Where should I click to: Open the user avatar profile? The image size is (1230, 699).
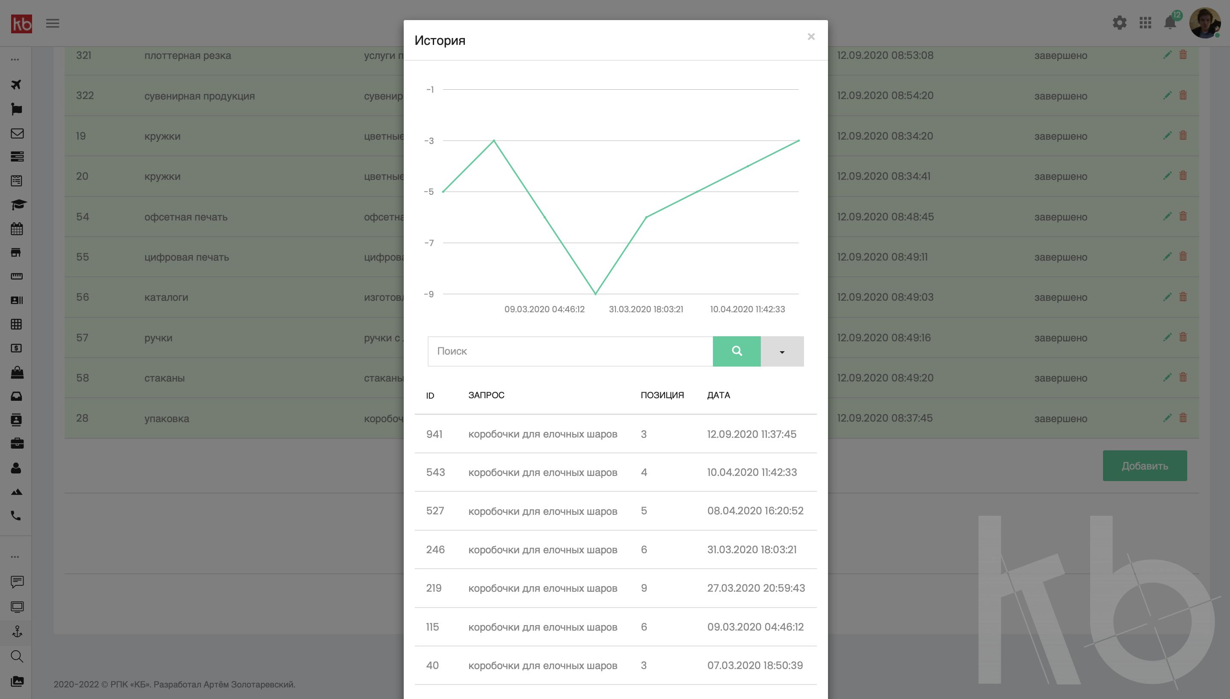1205,23
